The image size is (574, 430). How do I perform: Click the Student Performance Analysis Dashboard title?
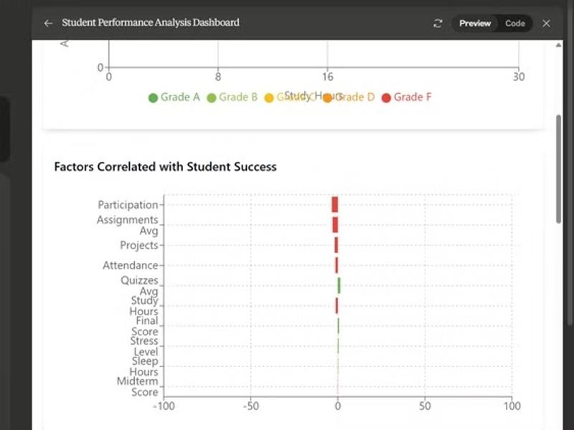(151, 23)
